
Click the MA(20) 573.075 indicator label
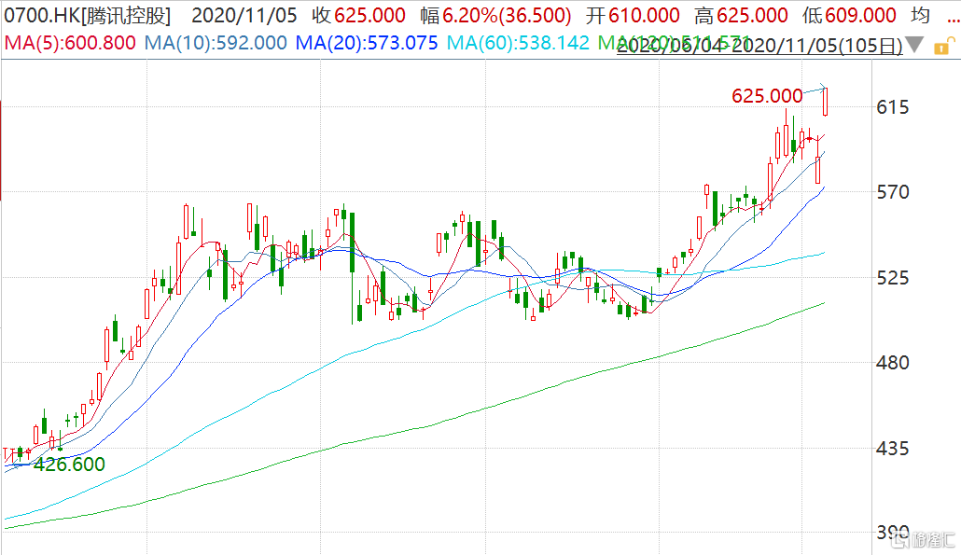pyautogui.click(x=366, y=43)
